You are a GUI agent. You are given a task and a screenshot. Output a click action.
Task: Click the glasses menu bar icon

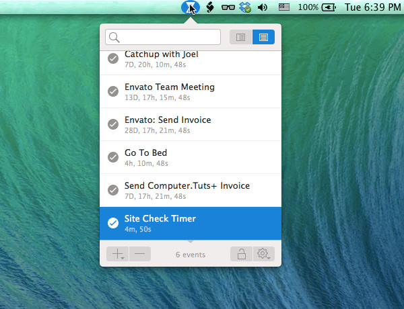tap(228, 7)
